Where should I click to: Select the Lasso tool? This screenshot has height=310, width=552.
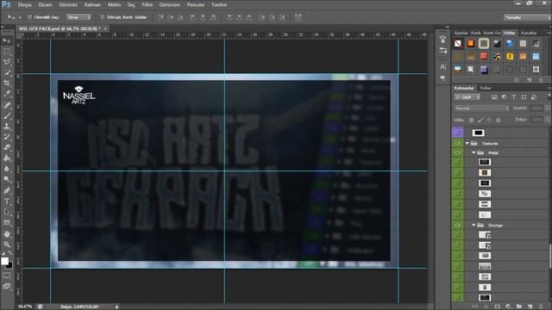7,62
